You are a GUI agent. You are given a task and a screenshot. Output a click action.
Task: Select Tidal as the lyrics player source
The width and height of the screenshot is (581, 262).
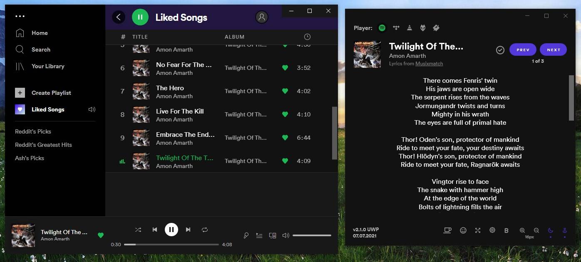point(396,28)
